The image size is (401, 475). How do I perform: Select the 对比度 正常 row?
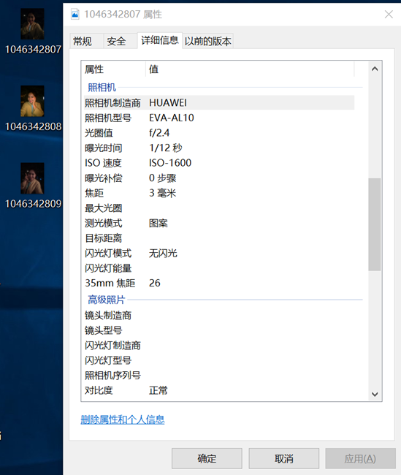(x=219, y=390)
